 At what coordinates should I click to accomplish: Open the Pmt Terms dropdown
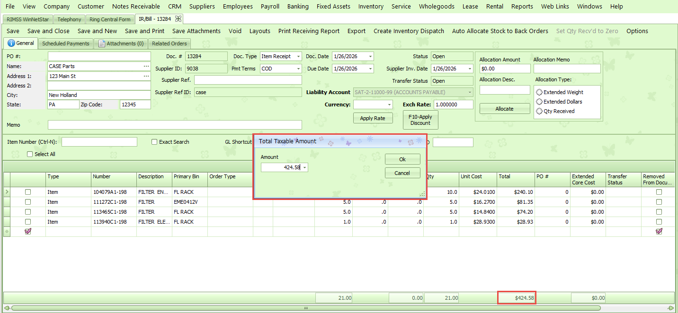click(298, 69)
